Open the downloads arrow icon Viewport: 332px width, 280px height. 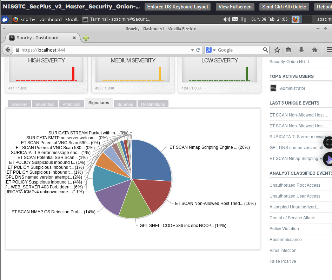tap(301, 50)
